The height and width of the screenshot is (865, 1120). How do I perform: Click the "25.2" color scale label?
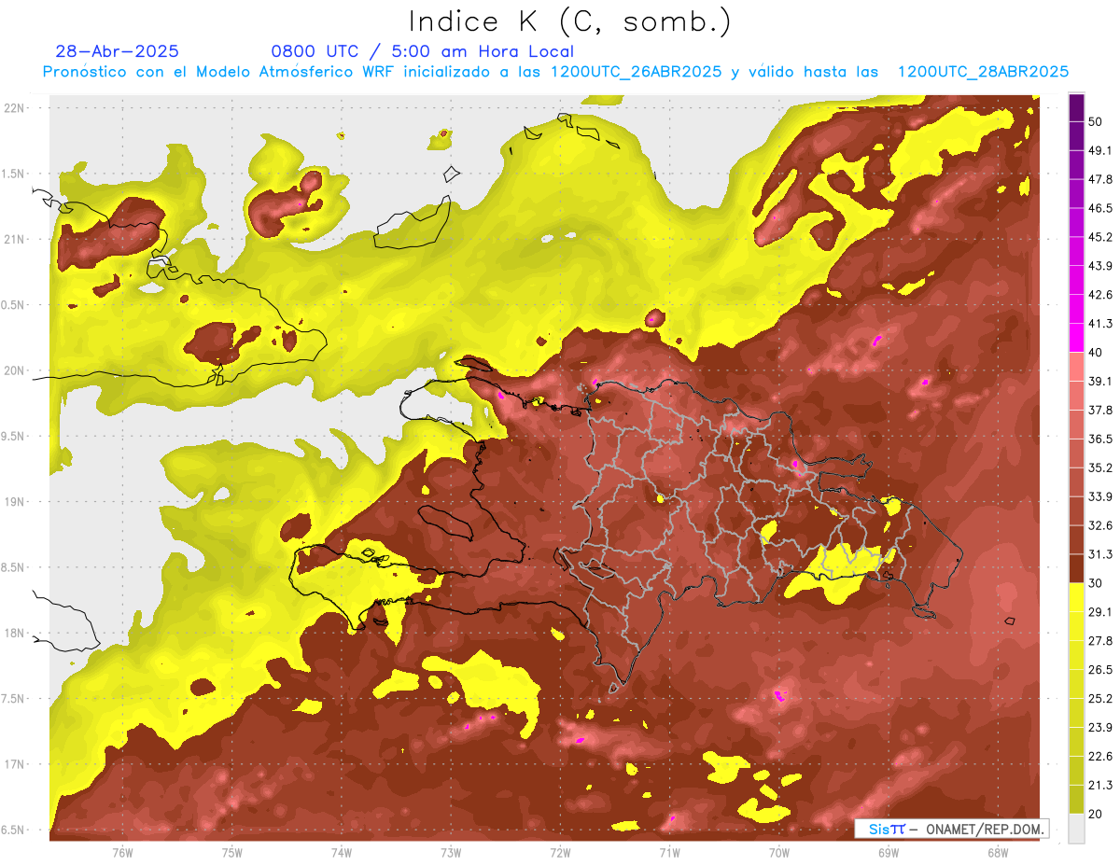click(x=1100, y=699)
